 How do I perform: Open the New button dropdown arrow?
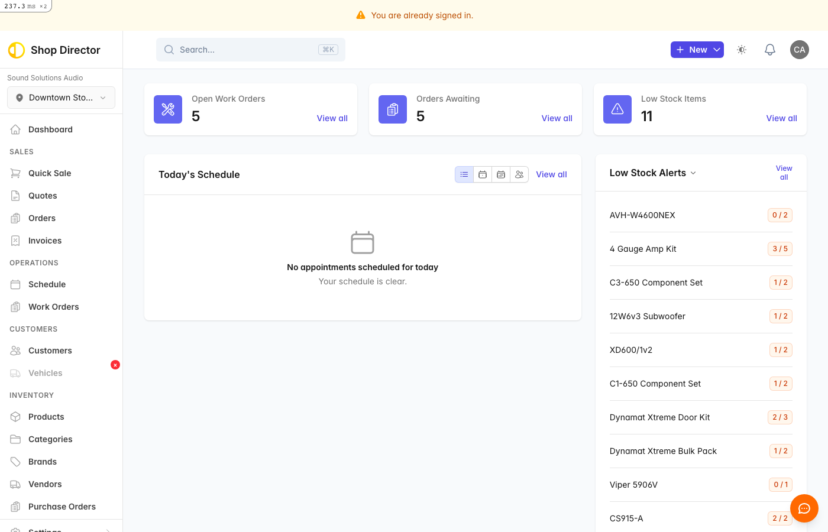pyautogui.click(x=716, y=50)
